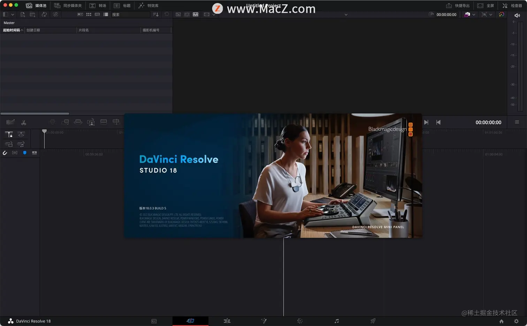527x326 pixels.
Task: Expand viewer aspect dropdown chevron
Action: coord(214,15)
